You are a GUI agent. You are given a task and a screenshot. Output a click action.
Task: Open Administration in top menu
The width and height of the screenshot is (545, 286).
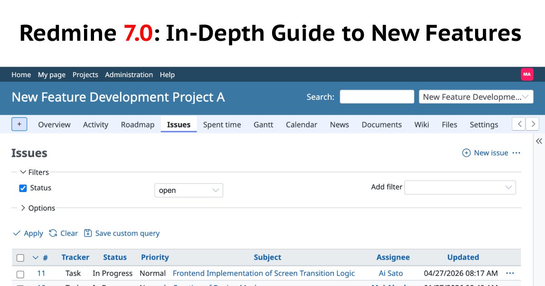pyautogui.click(x=129, y=75)
